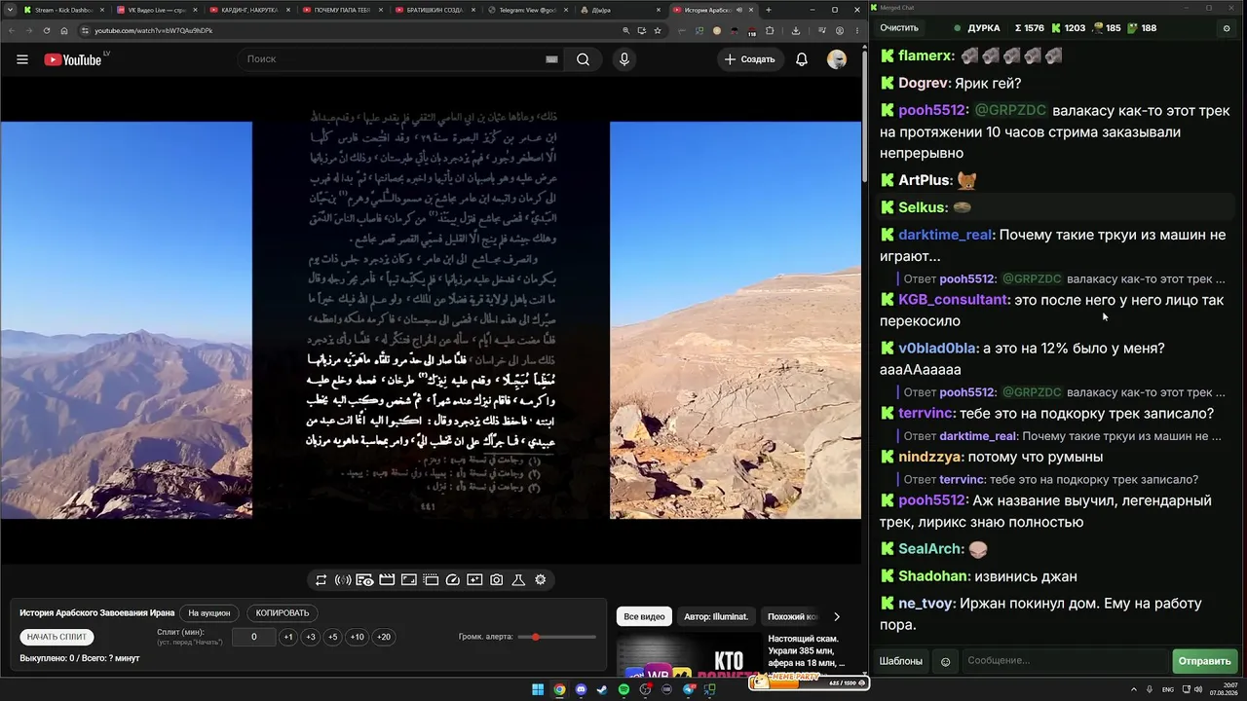Open player toolbar gear settings

pos(541,580)
